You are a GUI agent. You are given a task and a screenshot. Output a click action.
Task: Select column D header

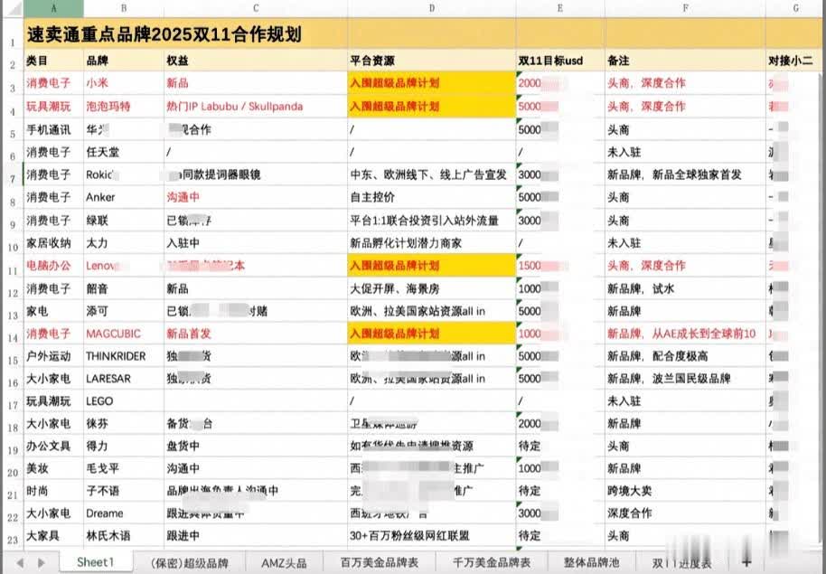432,8
